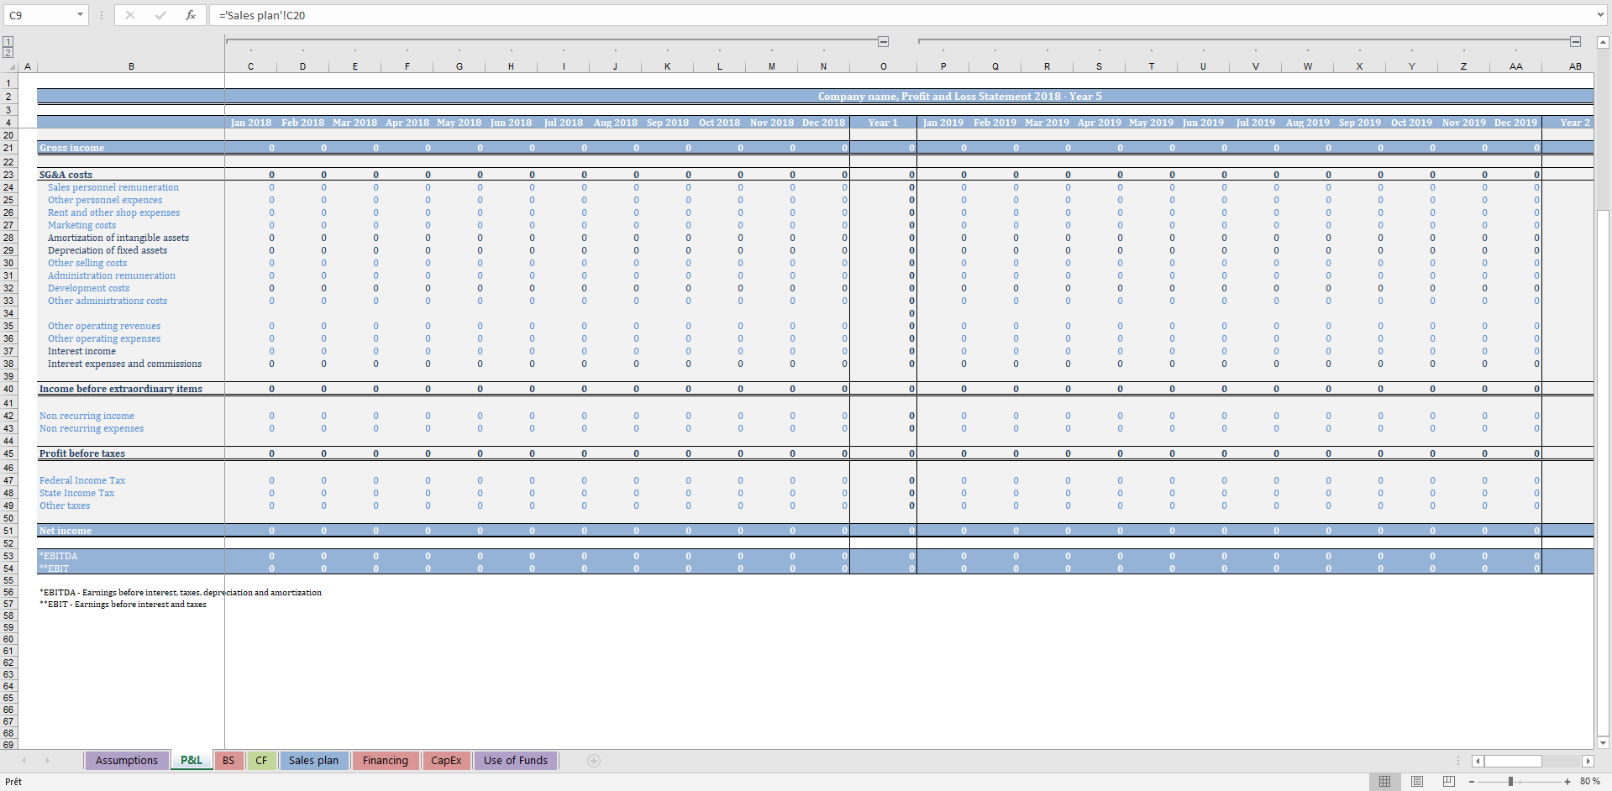Click the formula bar input text

pyautogui.click(x=262, y=15)
